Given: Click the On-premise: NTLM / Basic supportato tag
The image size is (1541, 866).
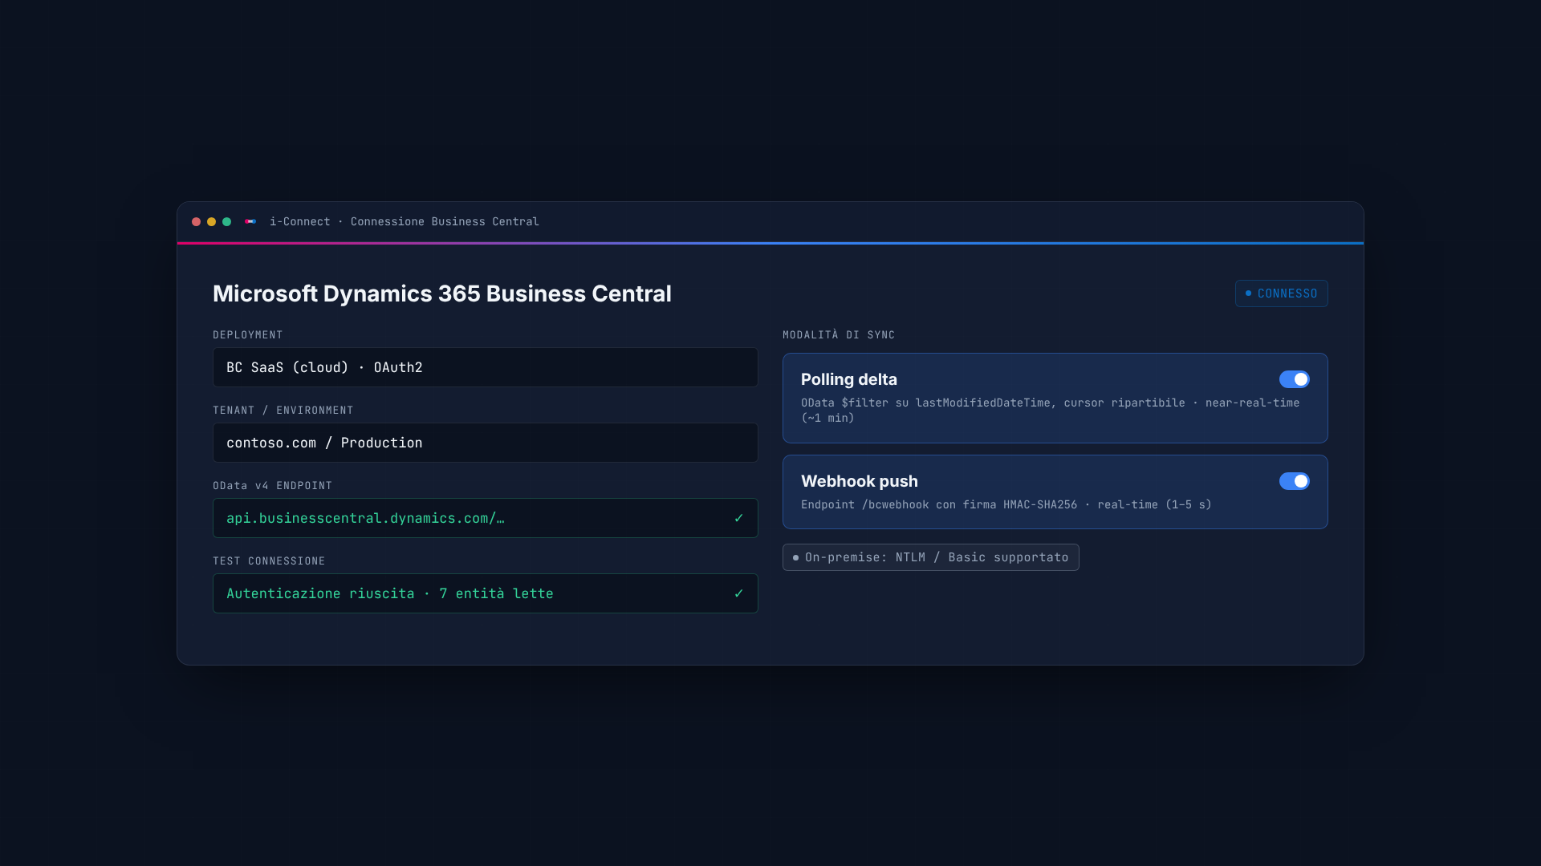Looking at the screenshot, I should pos(930,557).
